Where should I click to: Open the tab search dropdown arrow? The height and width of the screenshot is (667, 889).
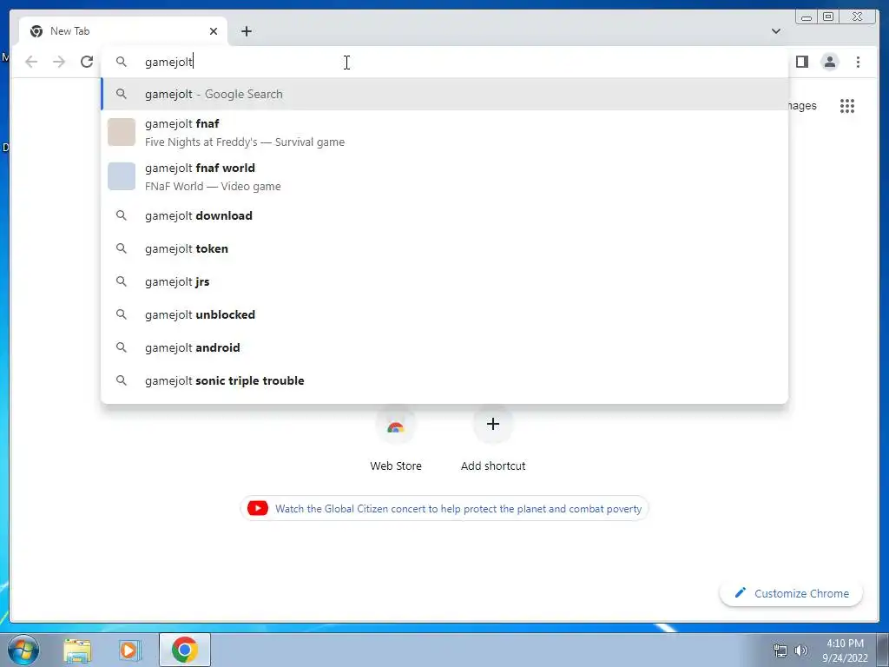pos(775,31)
